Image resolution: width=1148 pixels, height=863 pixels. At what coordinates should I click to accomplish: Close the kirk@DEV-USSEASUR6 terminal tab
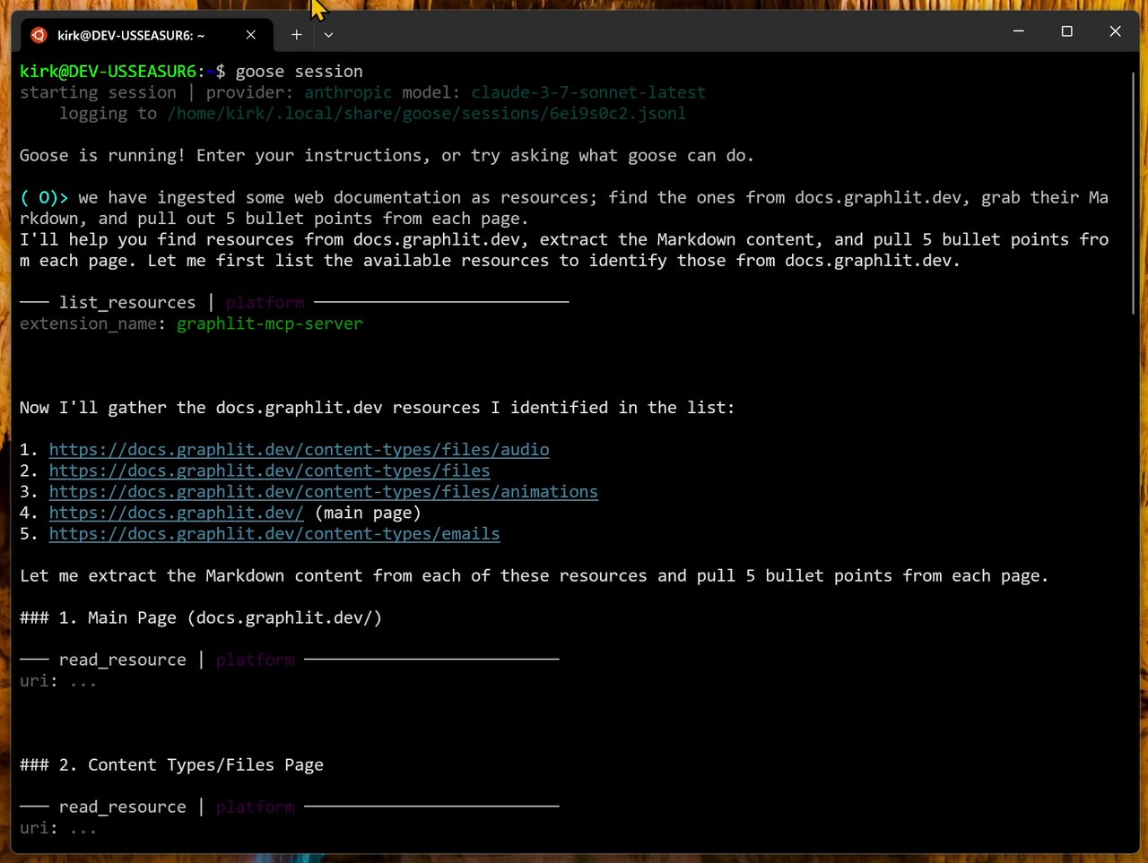[x=251, y=35]
